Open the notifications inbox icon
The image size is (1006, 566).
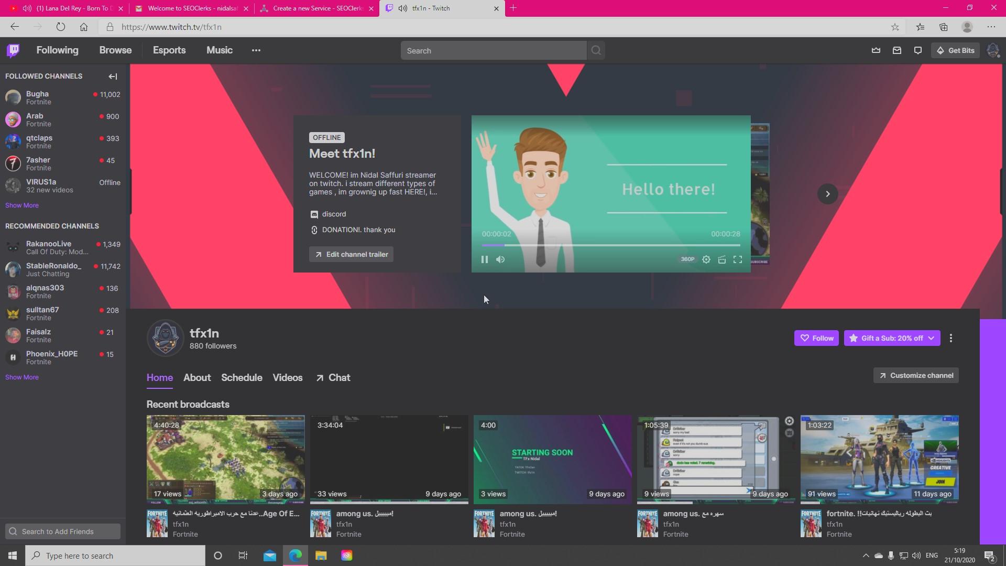(x=896, y=50)
